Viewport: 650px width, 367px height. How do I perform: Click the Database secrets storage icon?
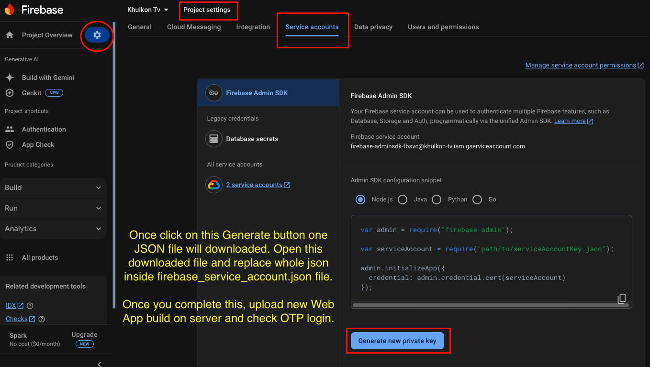(214, 139)
